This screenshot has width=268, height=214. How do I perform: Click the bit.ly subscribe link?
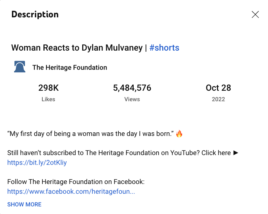37,163
